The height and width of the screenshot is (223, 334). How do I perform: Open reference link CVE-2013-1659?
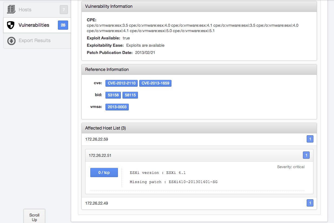point(155,83)
